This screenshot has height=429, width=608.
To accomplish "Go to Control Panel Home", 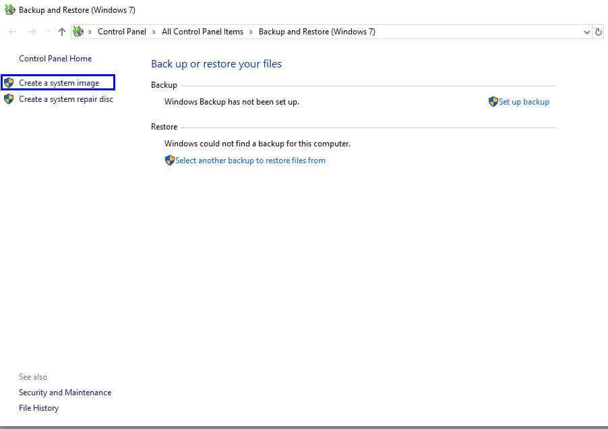I will 55,59.
